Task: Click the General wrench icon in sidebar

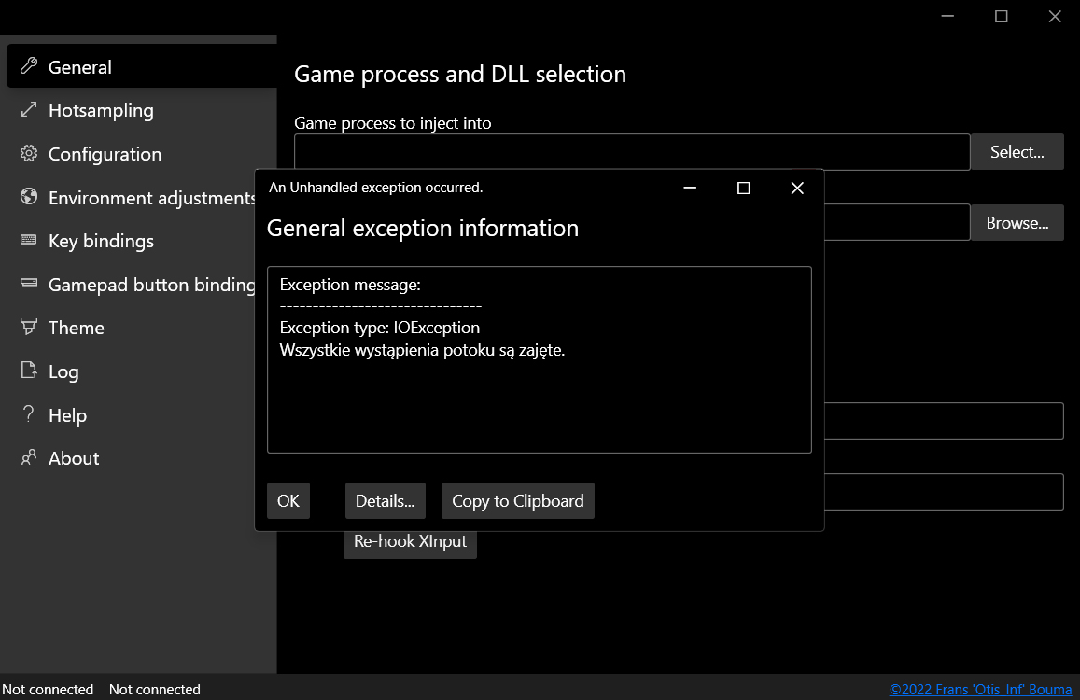Action: [29, 66]
